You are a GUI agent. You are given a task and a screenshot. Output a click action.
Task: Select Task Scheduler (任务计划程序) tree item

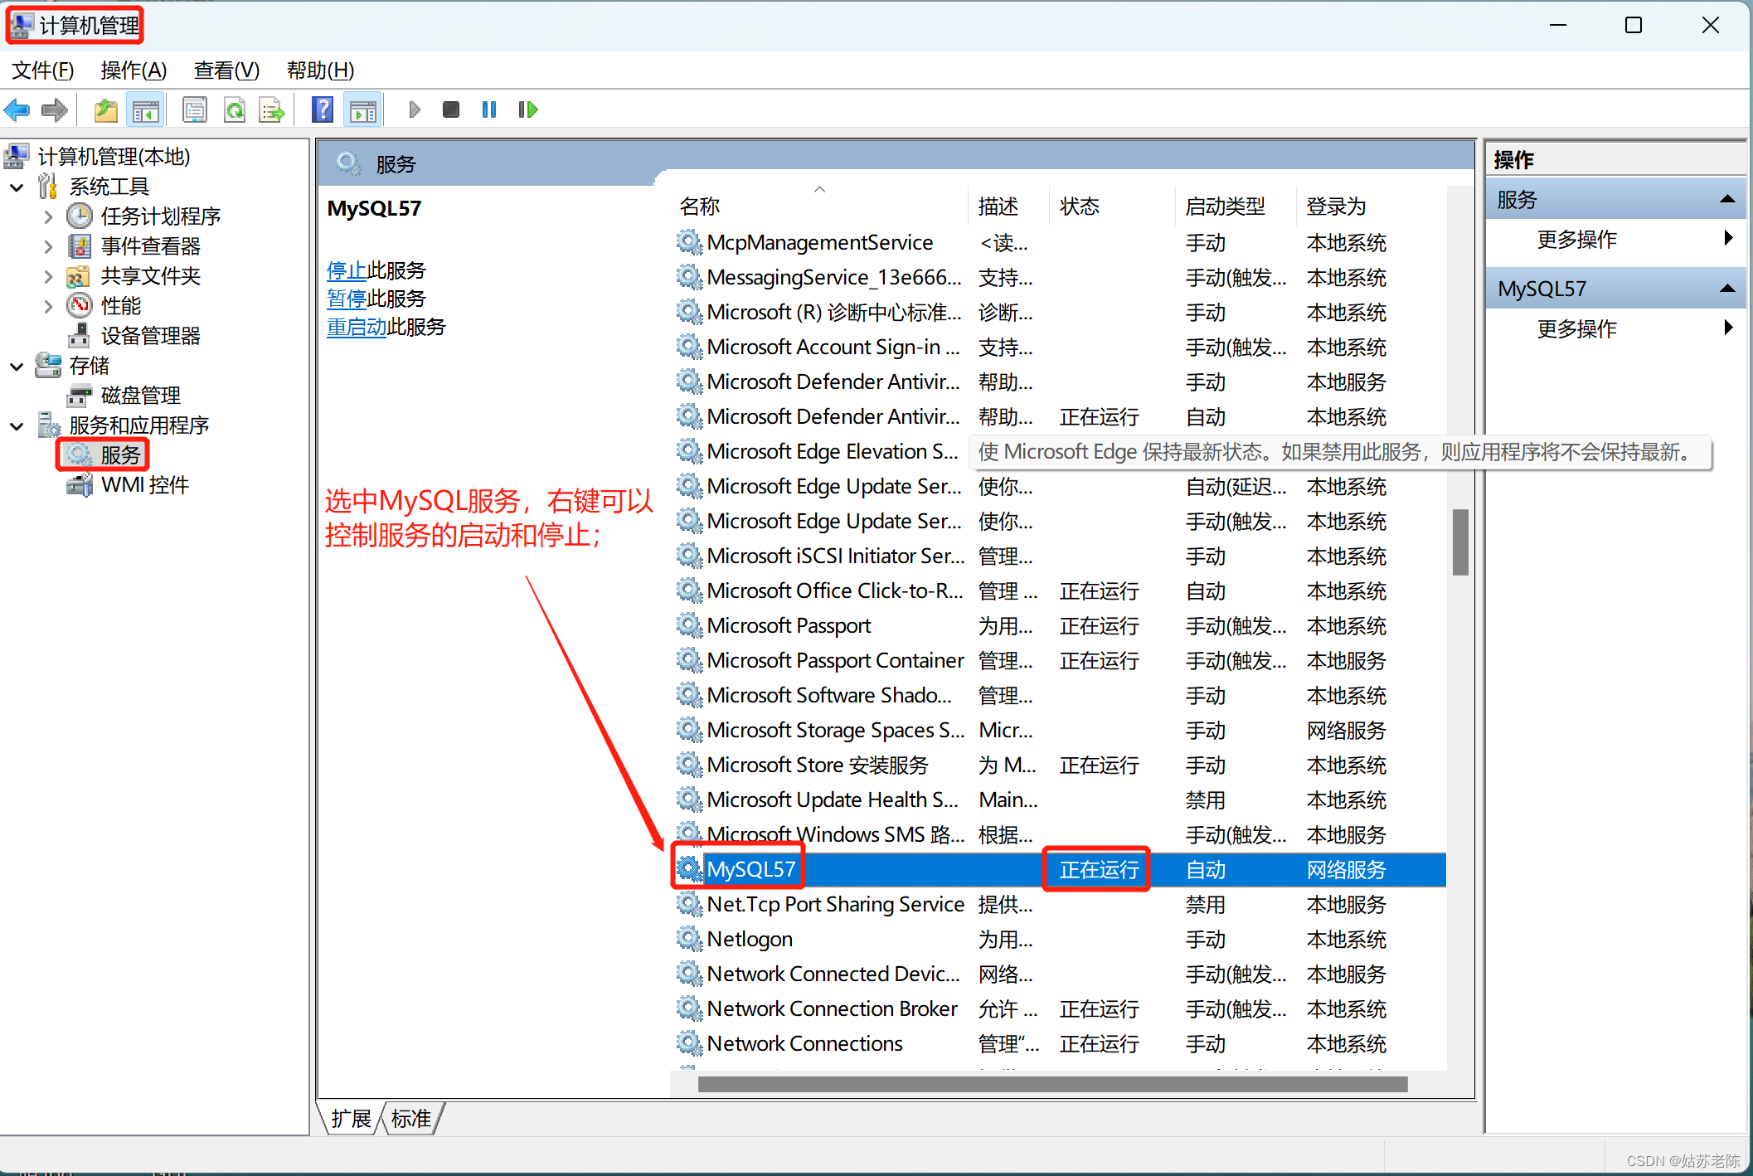point(160,216)
